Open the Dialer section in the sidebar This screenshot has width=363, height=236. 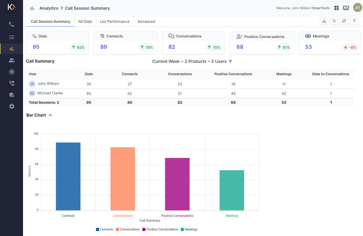(x=12, y=24)
